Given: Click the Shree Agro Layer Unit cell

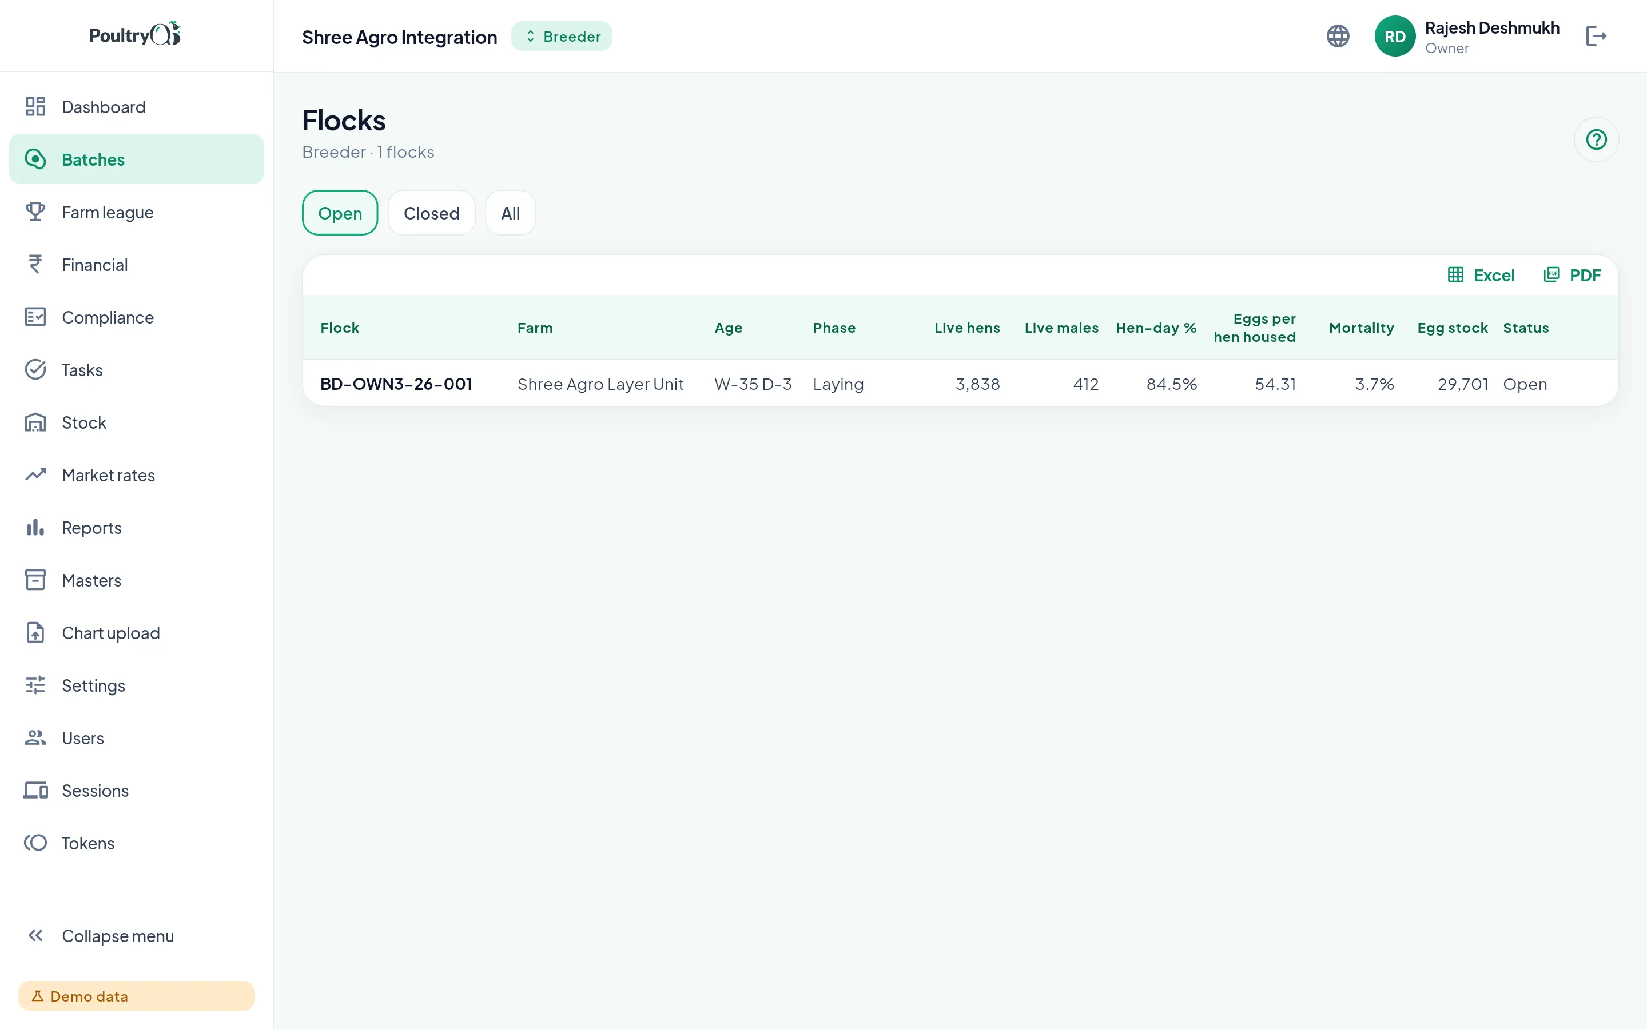Looking at the screenshot, I should click(x=600, y=384).
